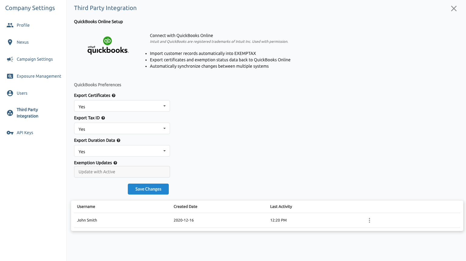Click the Campaign Settings megaphone icon
Screen dimensions: 466x261
(x=10, y=59)
